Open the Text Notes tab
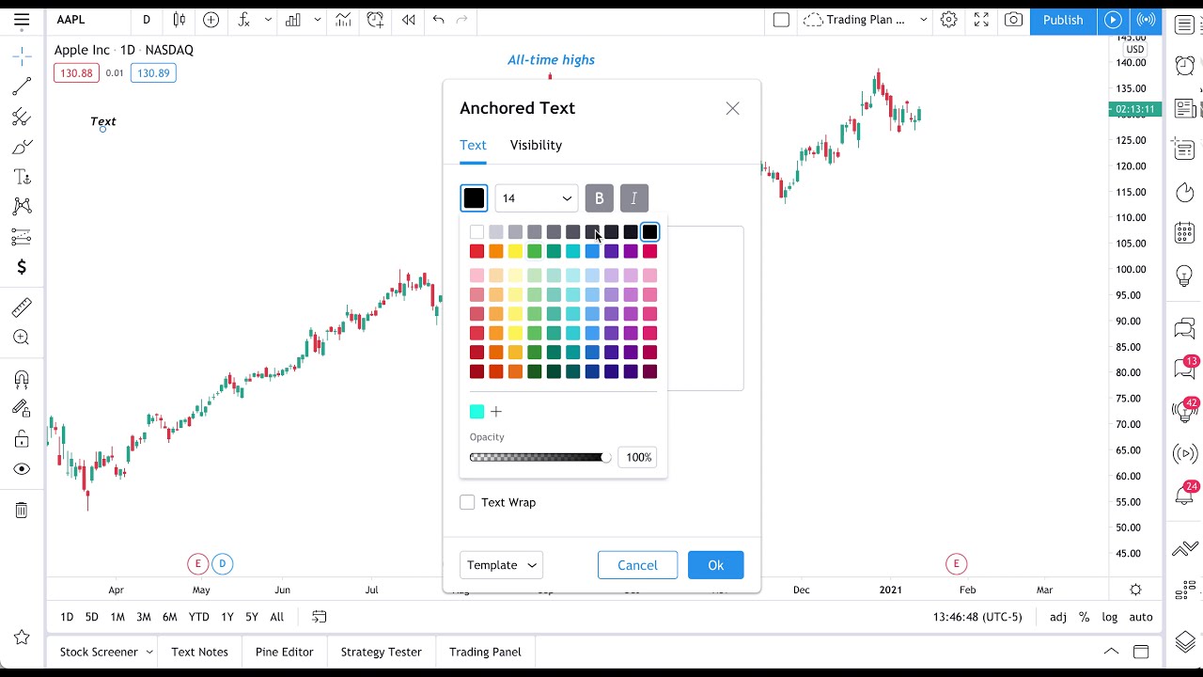 tap(199, 652)
